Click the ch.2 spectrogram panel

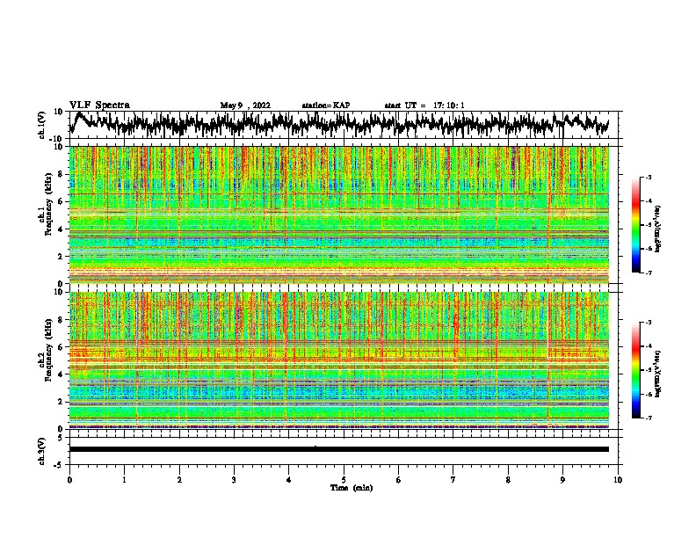pyautogui.click(x=339, y=360)
